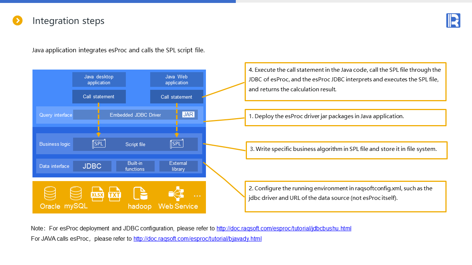The height and width of the screenshot is (265, 472).
Task: Click the External library block
Action: coord(178,166)
